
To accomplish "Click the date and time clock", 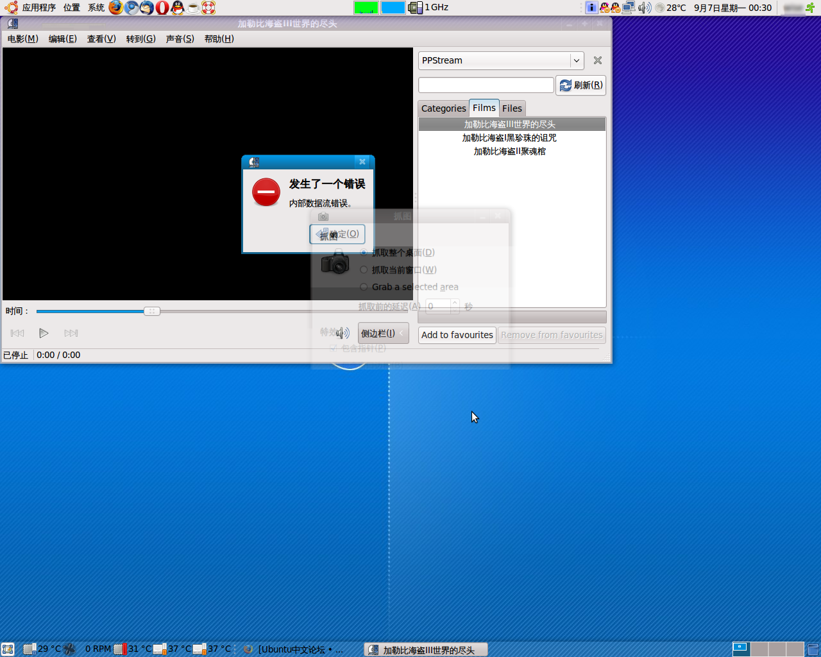I will (732, 8).
